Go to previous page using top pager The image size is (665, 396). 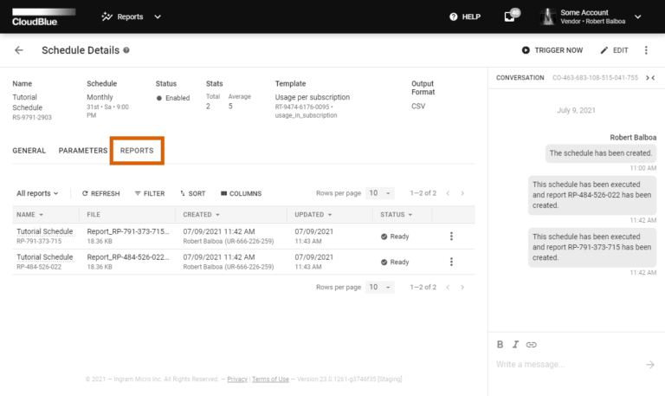(x=448, y=193)
